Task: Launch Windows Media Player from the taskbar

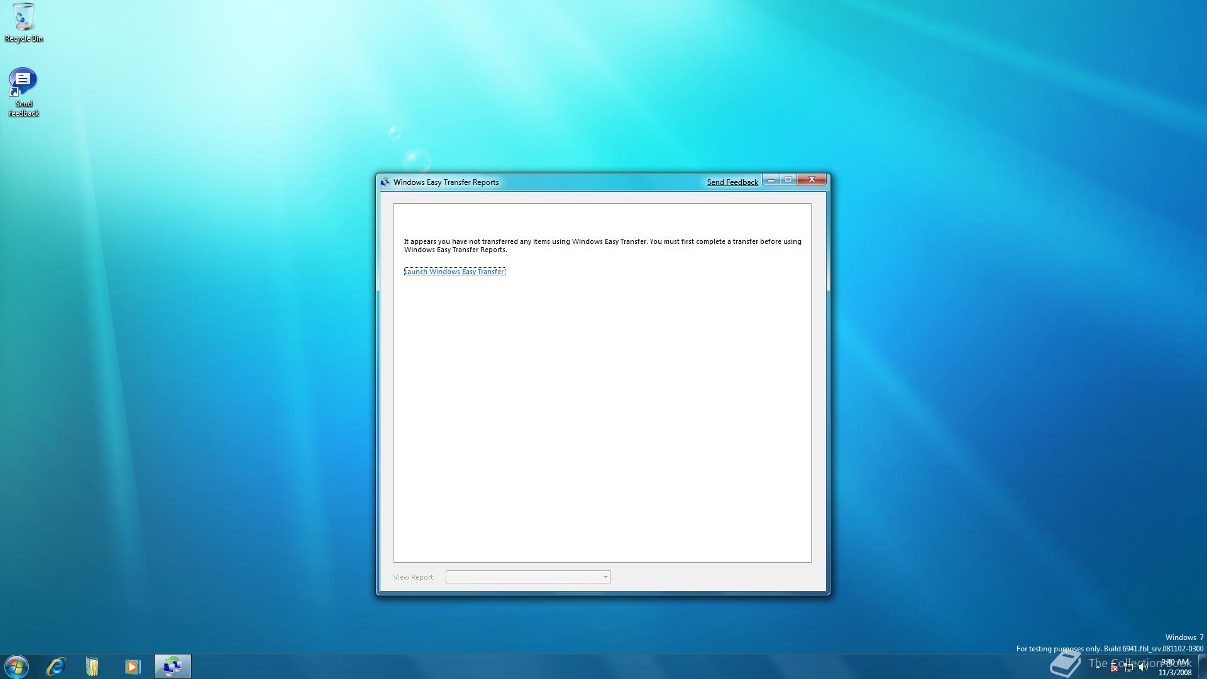Action: pyautogui.click(x=132, y=666)
